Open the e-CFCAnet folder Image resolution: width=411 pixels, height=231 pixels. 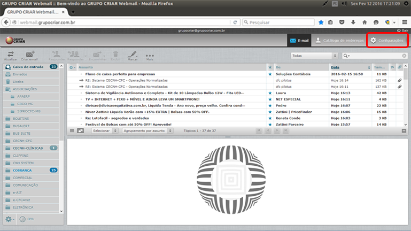[x=31, y=200]
